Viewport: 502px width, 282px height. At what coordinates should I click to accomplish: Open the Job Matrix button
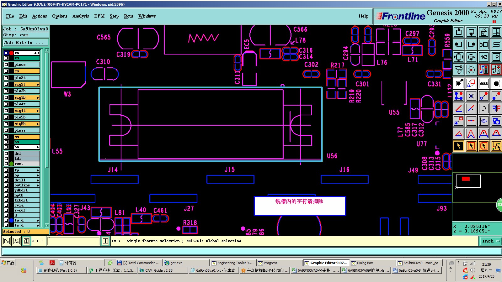click(26, 43)
